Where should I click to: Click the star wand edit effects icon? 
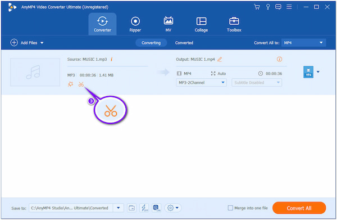(x=71, y=84)
